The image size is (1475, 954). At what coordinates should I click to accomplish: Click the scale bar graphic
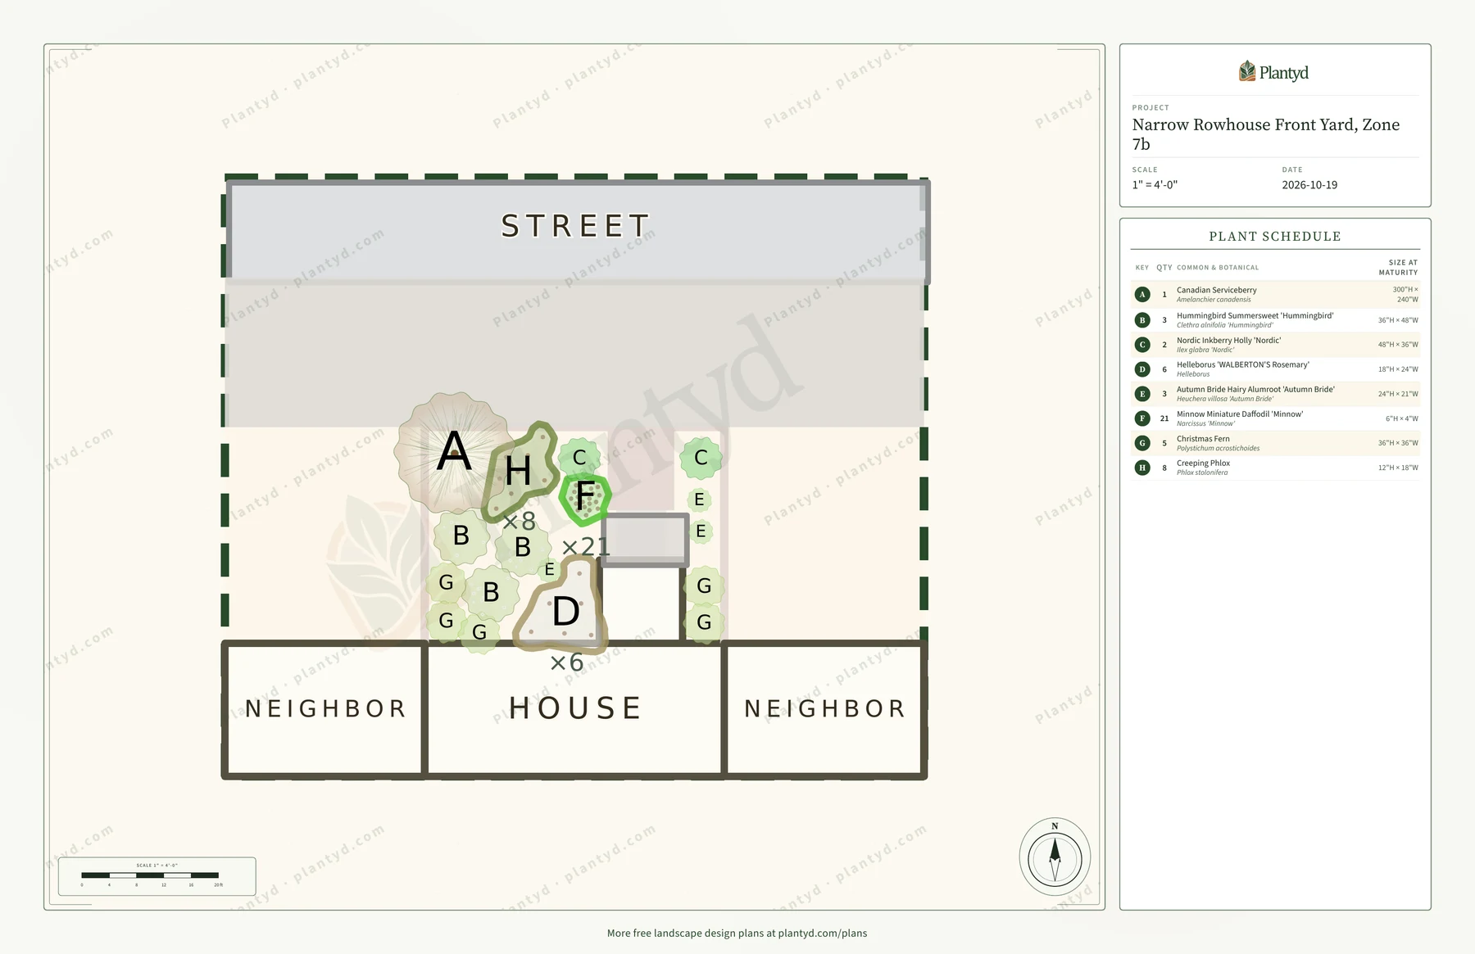tap(150, 875)
